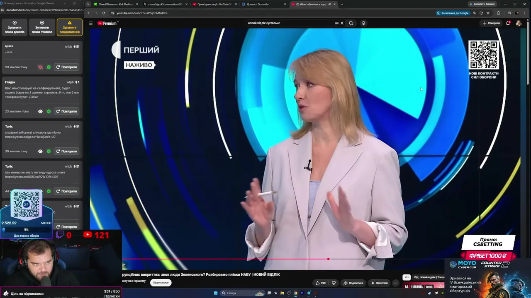Dislike the video
This screenshot has height=298, width=531.
(334, 283)
